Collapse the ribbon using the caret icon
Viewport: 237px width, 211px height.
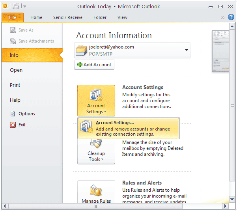click(223, 17)
